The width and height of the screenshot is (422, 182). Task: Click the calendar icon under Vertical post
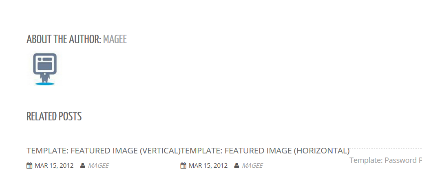[x=29, y=166]
